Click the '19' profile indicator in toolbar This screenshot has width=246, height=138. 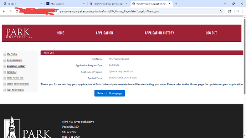pyautogui.click(x=237, y=11)
